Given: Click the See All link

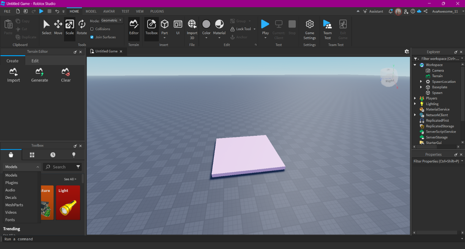Looking at the screenshot, I should coord(70,179).
